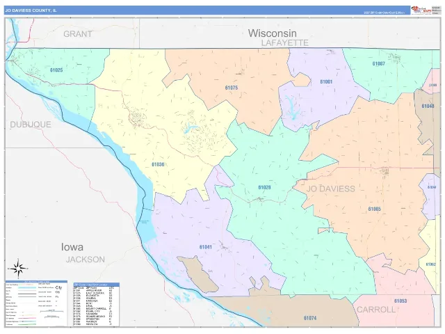Select the GRANT county label
Viewport: 445px width, 334px height.
[x=77, y=34]
